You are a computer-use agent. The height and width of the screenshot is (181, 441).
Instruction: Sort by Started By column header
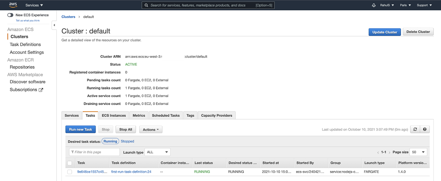[311, 163]
